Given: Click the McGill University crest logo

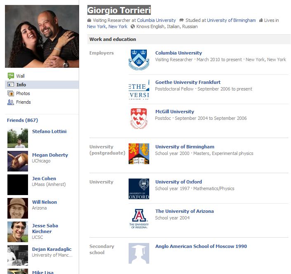Looking at the screenshot, I should (139, 118).
